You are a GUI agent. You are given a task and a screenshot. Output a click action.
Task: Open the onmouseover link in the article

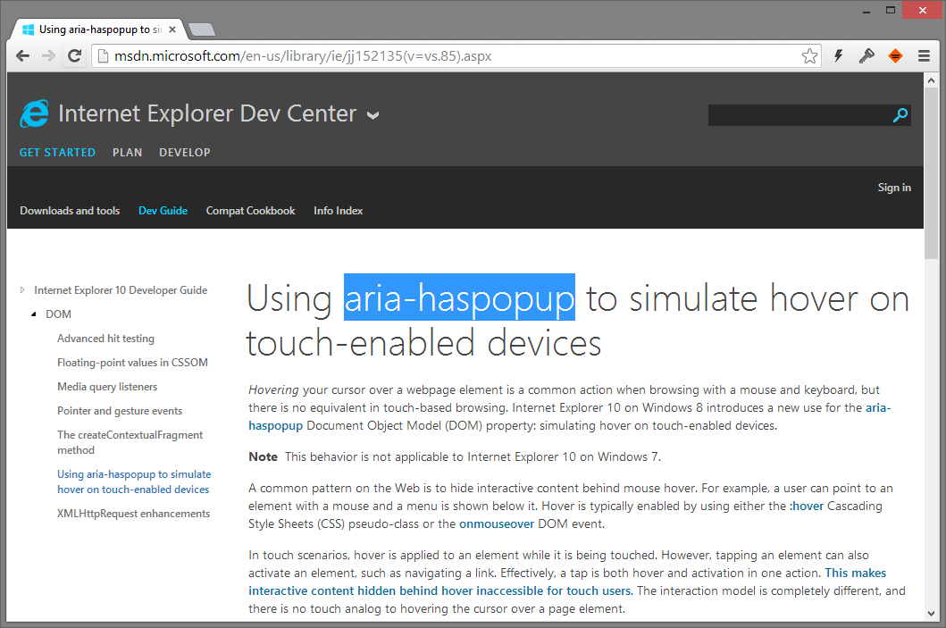click(497, 524)
